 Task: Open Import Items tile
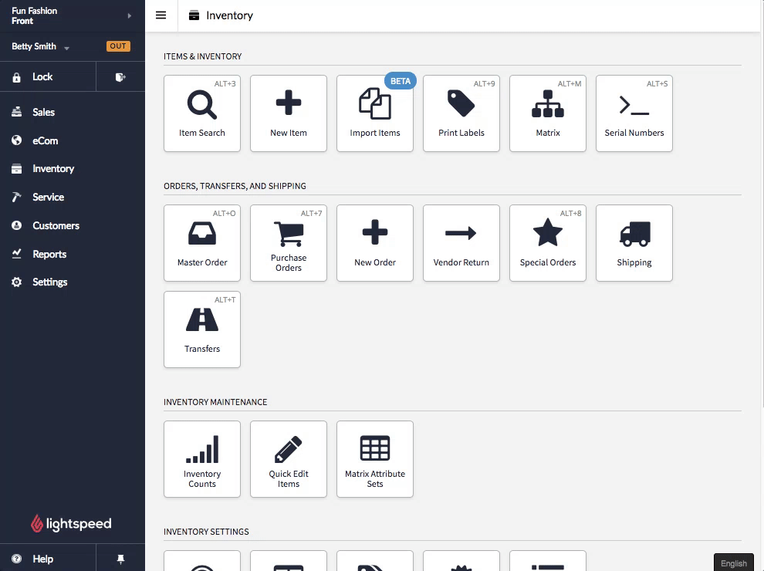[x=375, y=113]
